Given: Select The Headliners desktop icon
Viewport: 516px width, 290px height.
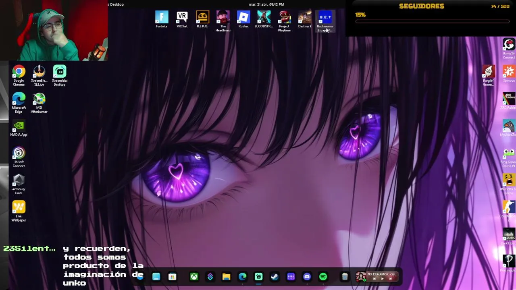Looking at the screenshot, I should click(x=223, y=21).
